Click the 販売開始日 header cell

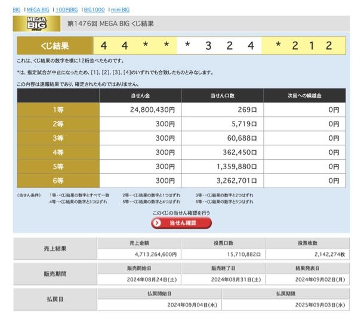(x=139, y=268)
